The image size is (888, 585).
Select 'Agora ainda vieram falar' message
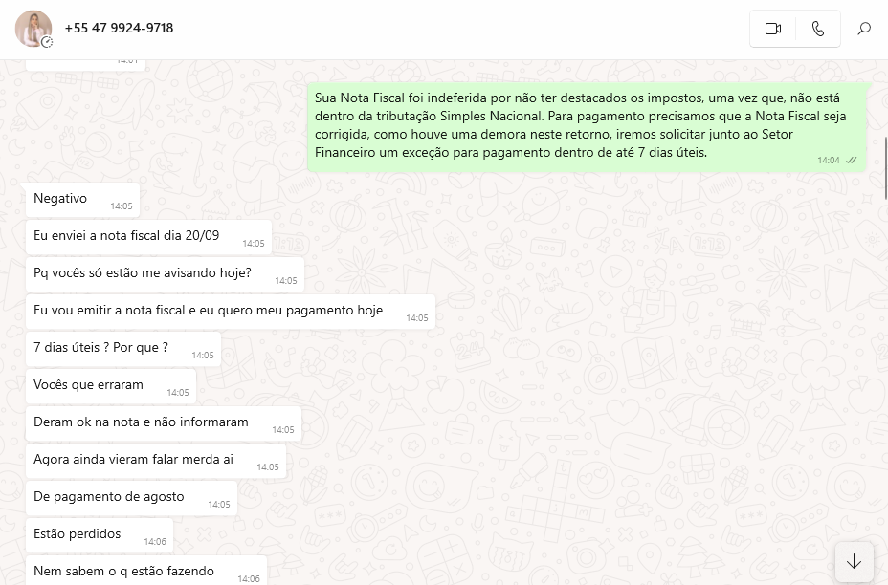click(x=156, y=461)
